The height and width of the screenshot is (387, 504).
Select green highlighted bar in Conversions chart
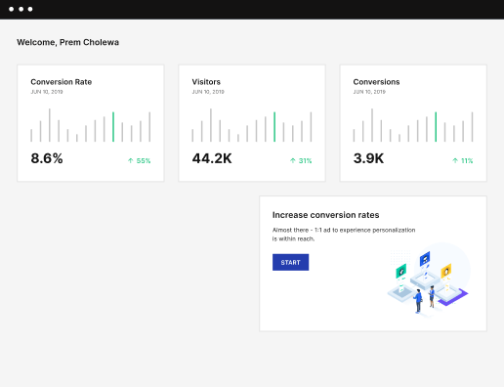pyautogui.click(x=436, y=127)
